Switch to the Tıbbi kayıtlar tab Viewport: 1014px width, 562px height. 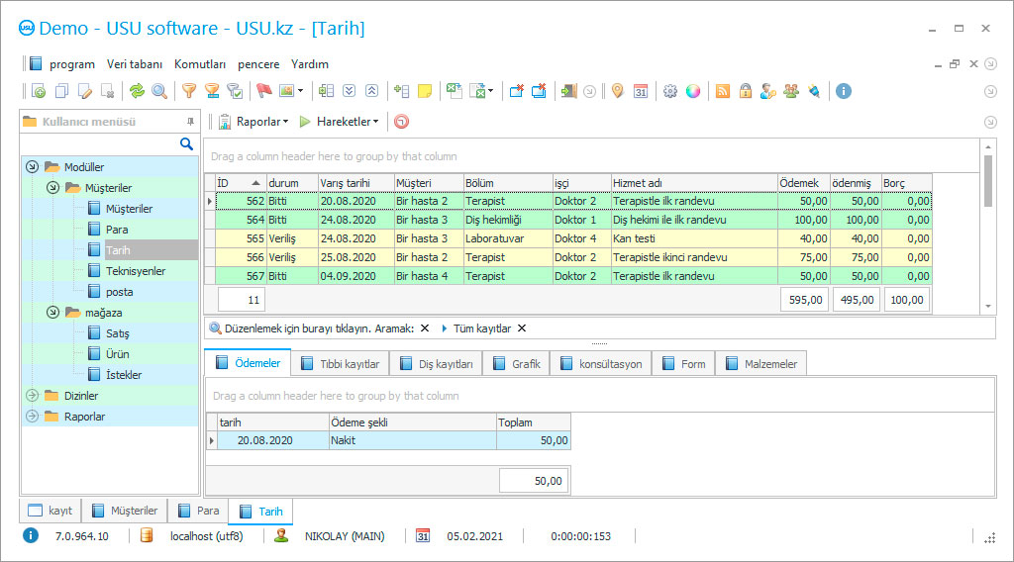(x=339, y=364)
